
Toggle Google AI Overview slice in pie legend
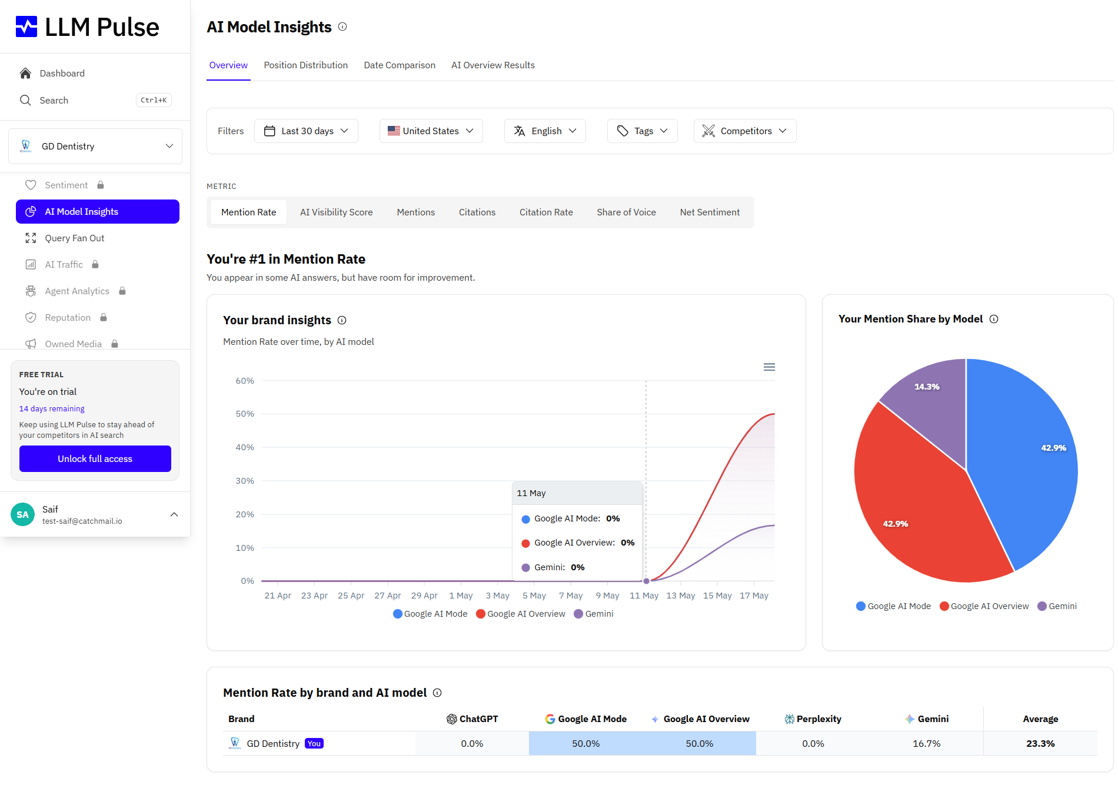[x=984, y=606]
